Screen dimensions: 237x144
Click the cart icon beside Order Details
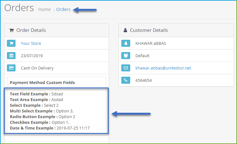(11, 30)
